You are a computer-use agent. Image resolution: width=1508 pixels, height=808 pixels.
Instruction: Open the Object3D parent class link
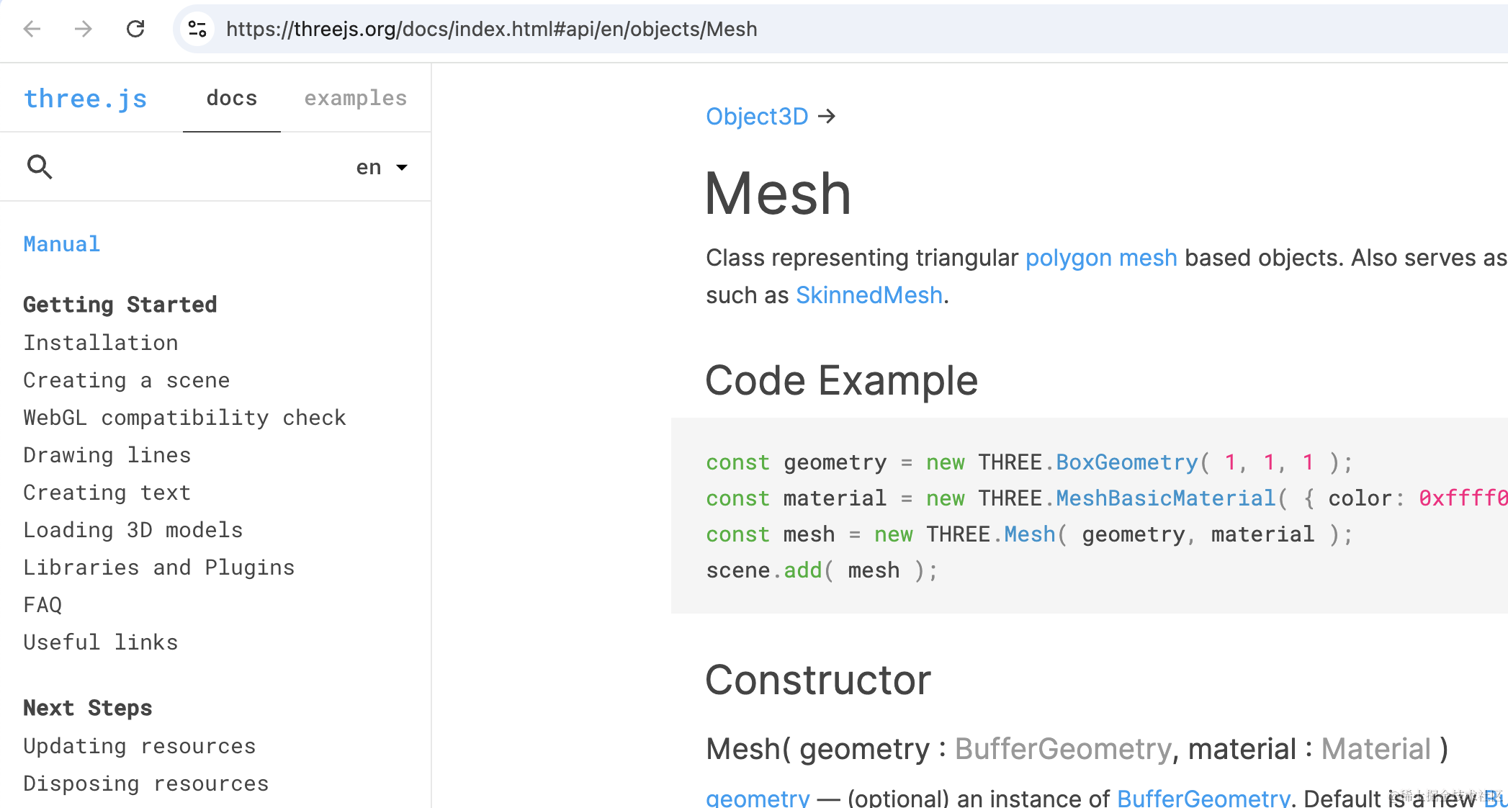[x=757, y=116]
